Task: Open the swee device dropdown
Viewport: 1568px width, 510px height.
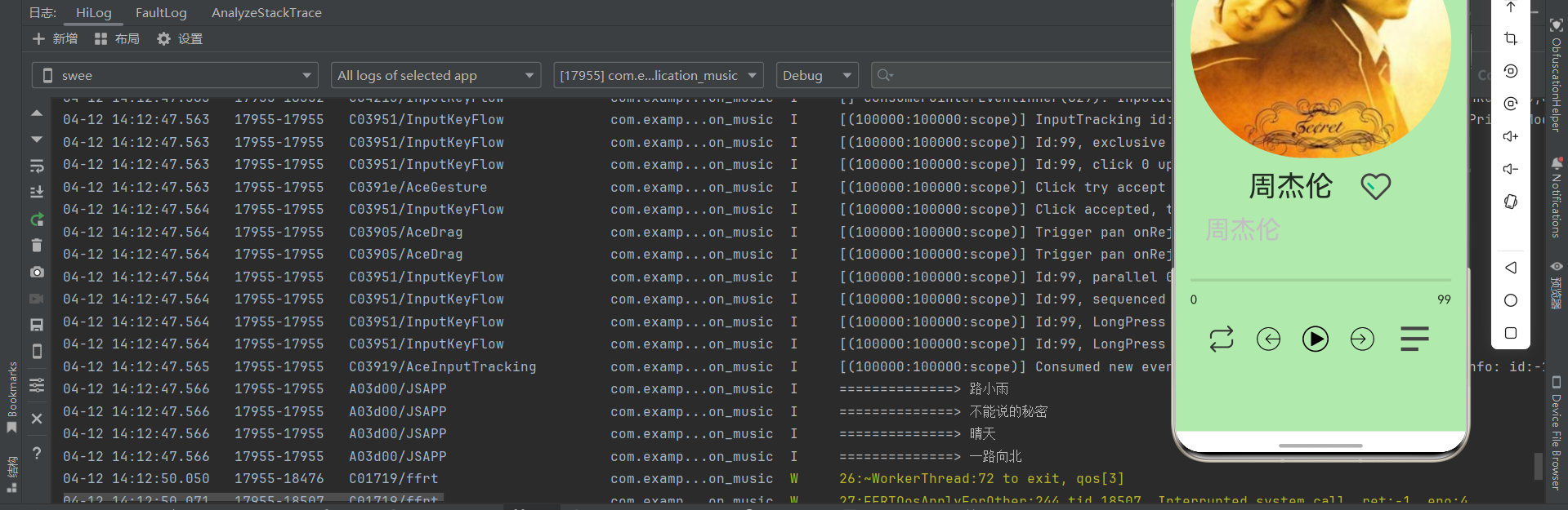Action: [x=176, y=75]
